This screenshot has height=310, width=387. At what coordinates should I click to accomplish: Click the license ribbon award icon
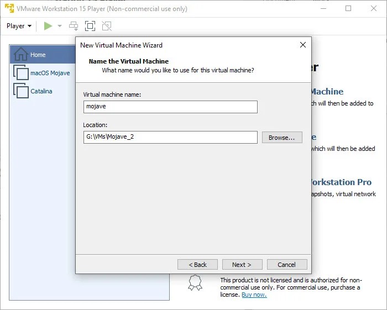click(x=195, y=282)
